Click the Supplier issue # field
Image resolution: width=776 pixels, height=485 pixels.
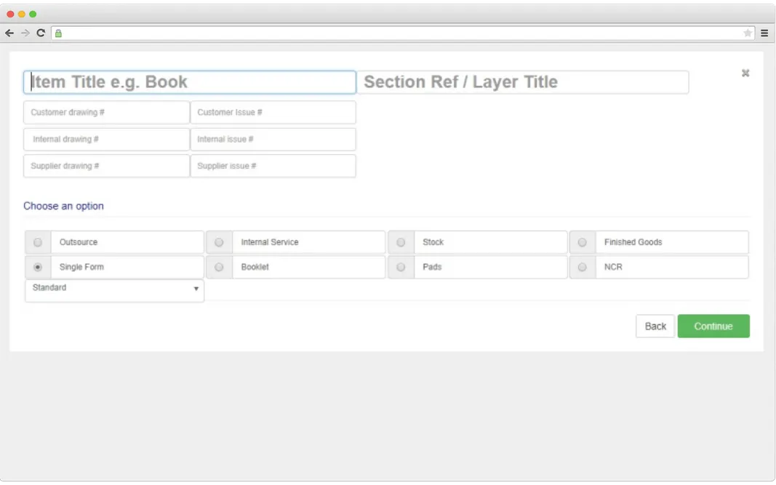[273, 166]
